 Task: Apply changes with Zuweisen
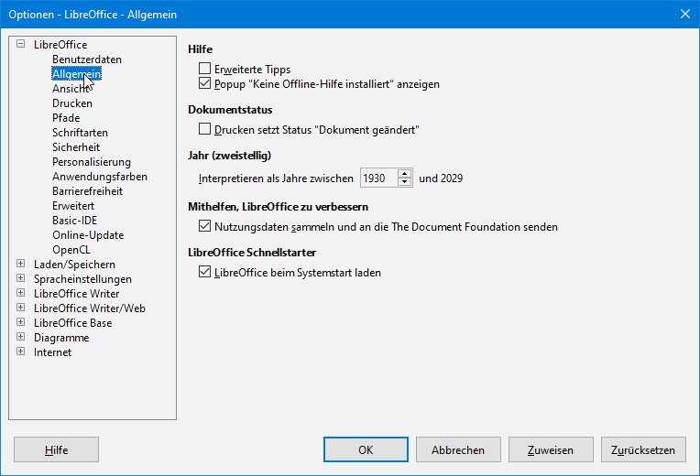551,449
